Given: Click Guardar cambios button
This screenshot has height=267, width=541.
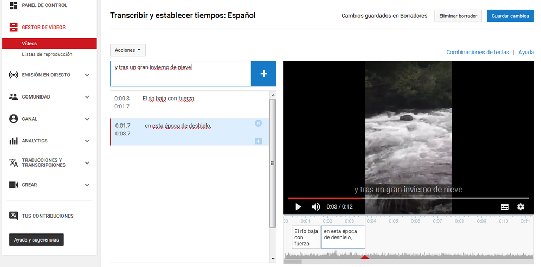Looking at the screenshot, I should (x=510, y=16).
